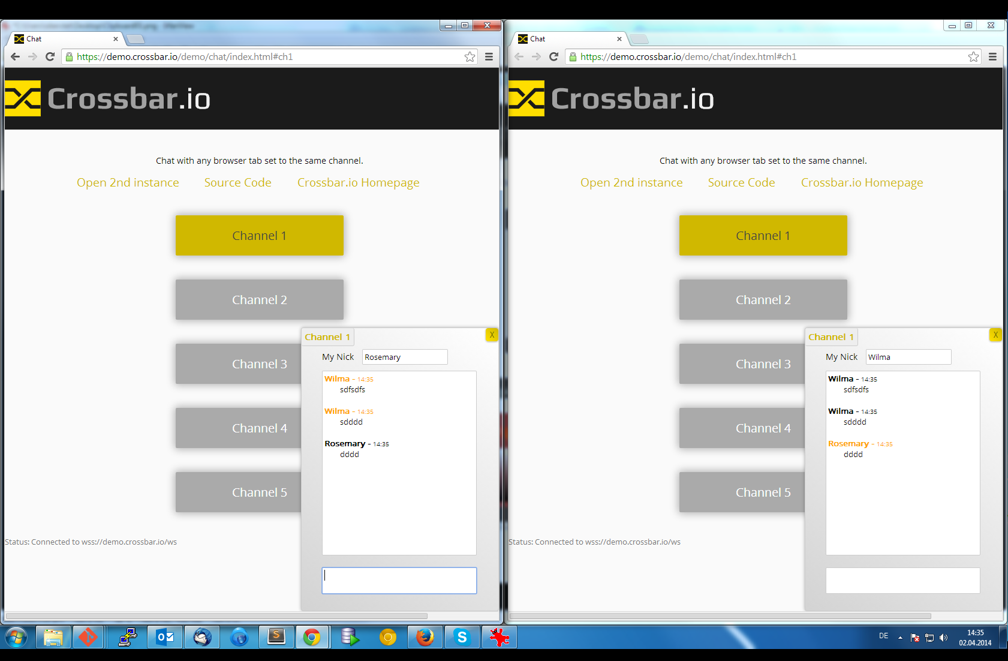This screenshot has height=661, width=1008.
Task: Open Sublime Text from taskbar
Action: (x=276, y=637)
